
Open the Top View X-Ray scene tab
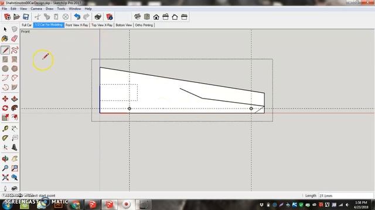pyautogui.click(x=102, y=25)
